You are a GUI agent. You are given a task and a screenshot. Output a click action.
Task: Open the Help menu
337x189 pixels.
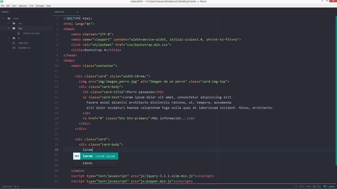coord(48,6)
